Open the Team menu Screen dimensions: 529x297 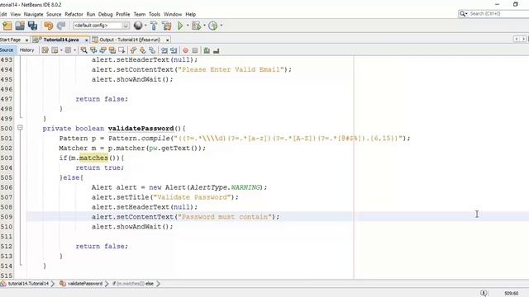[x=140, y=14]
